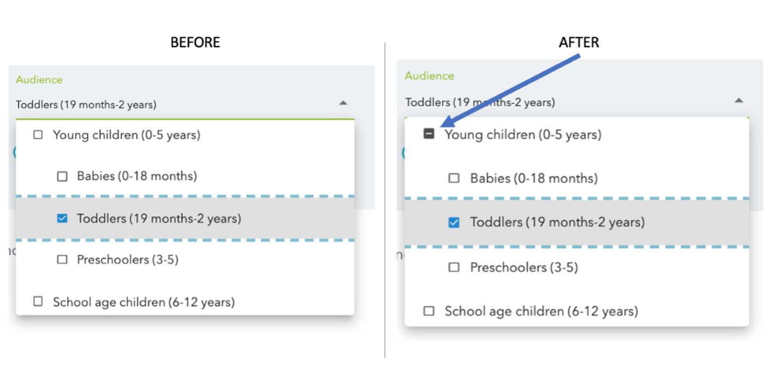Viewport: 775px width, 376px height.
Task: Check Preschoolers (3-5) in BEFORE panel
Action: click(62, 260)
